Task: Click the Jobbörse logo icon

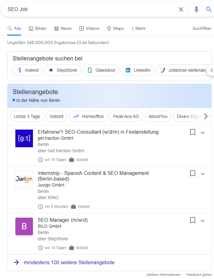Action: 163,70
